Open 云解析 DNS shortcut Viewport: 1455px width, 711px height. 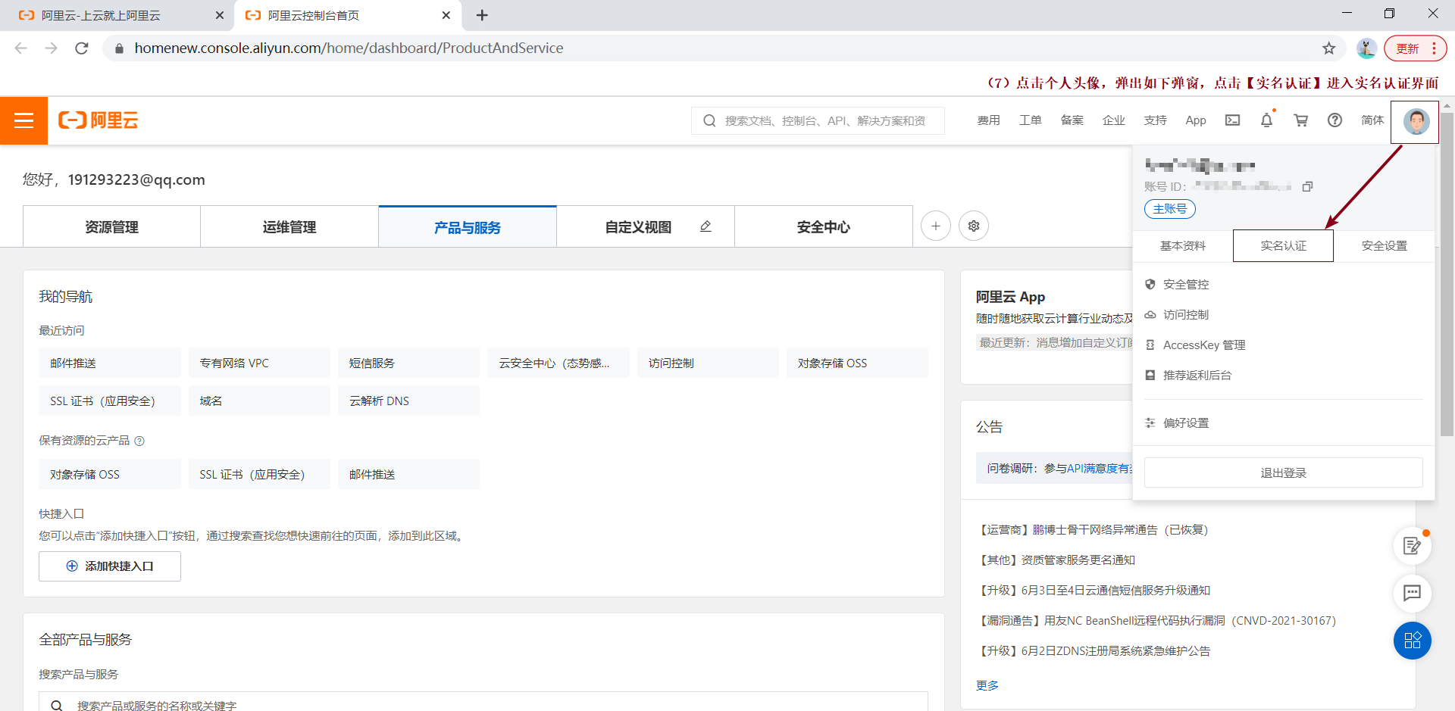click(x=408, y=401)
